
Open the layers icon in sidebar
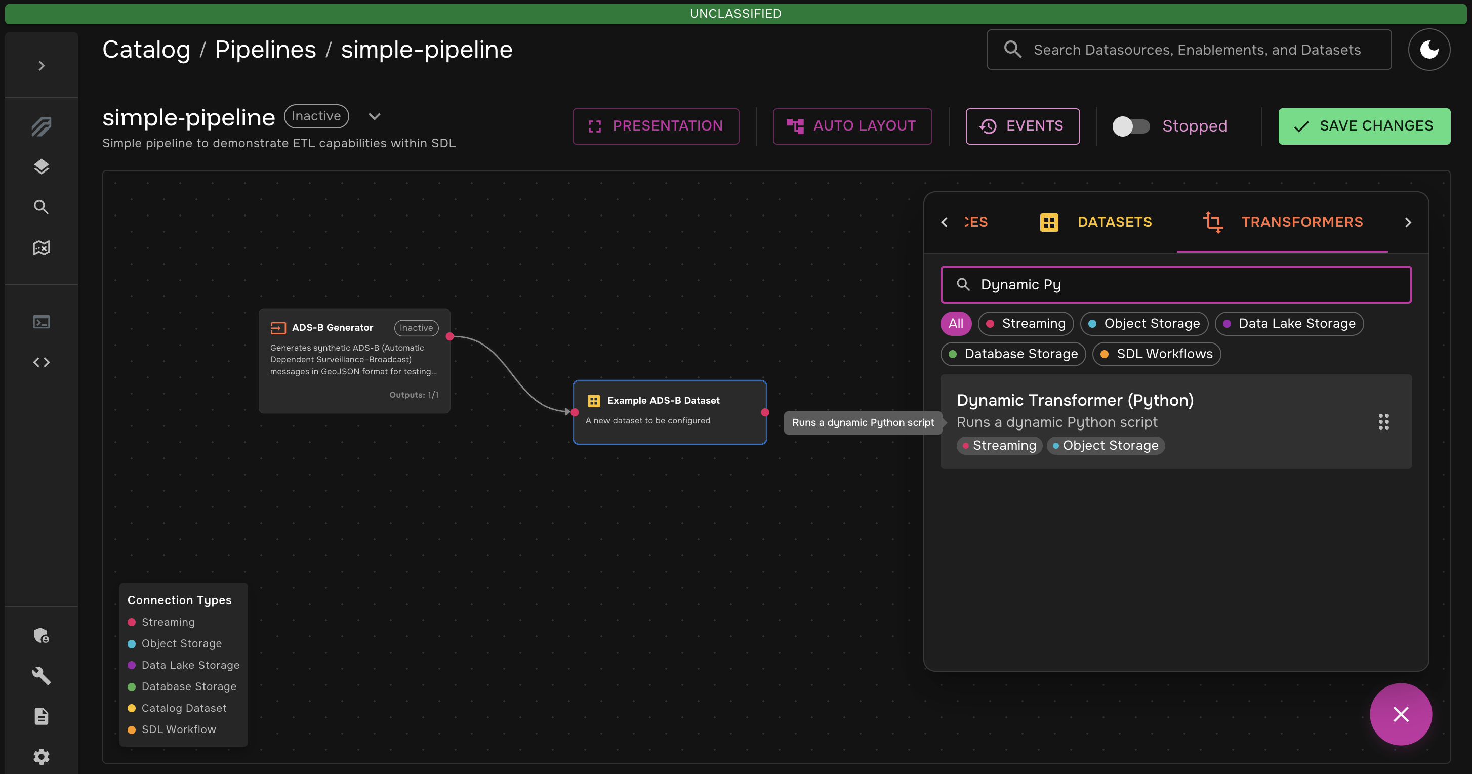41,167
